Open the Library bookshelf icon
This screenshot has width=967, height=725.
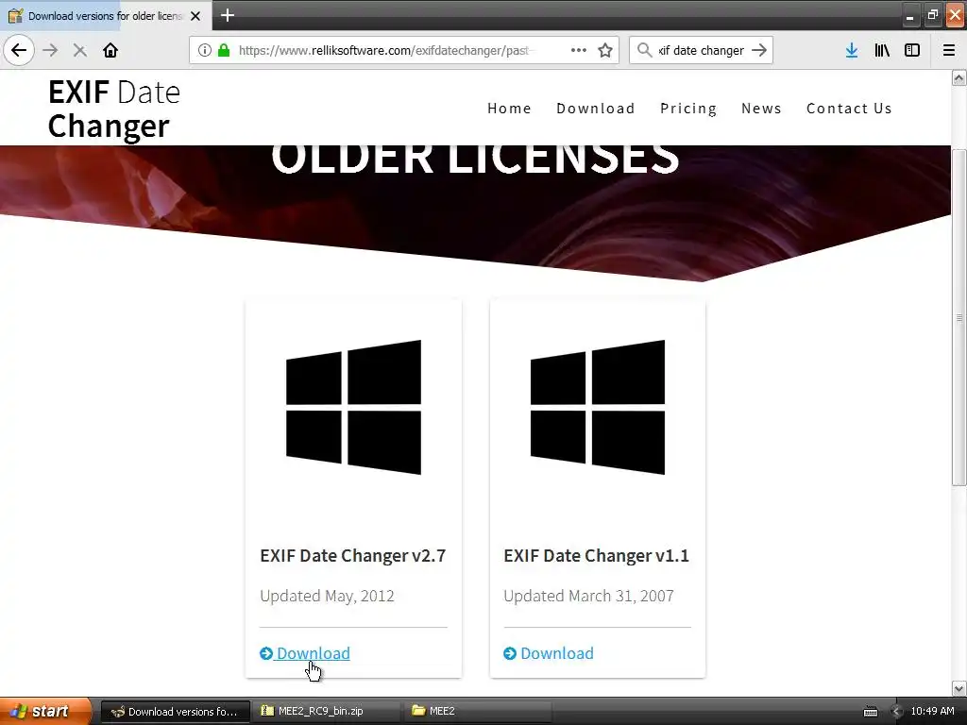(x=882, y=50)
